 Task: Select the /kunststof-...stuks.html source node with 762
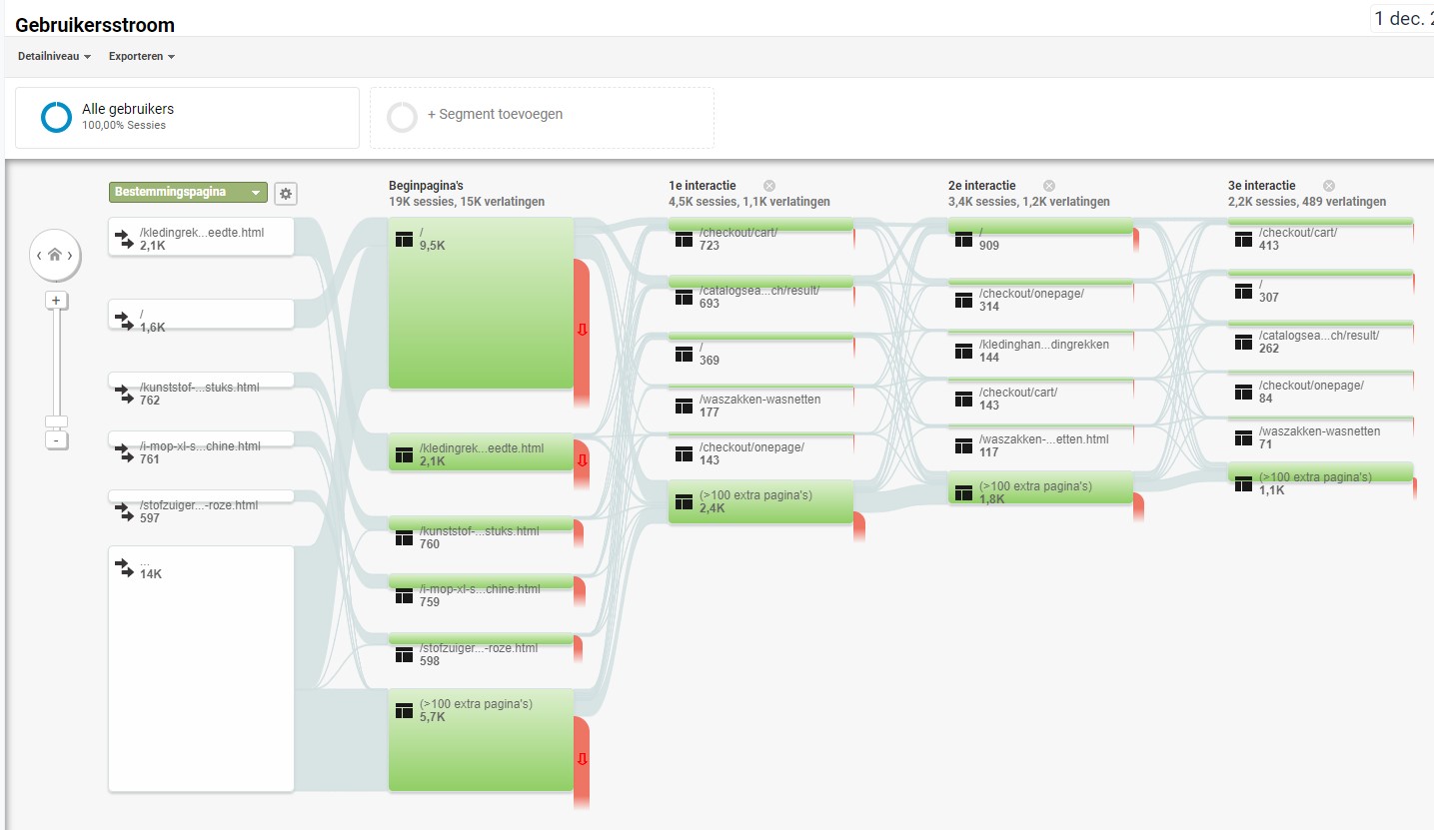click(201, 393)
